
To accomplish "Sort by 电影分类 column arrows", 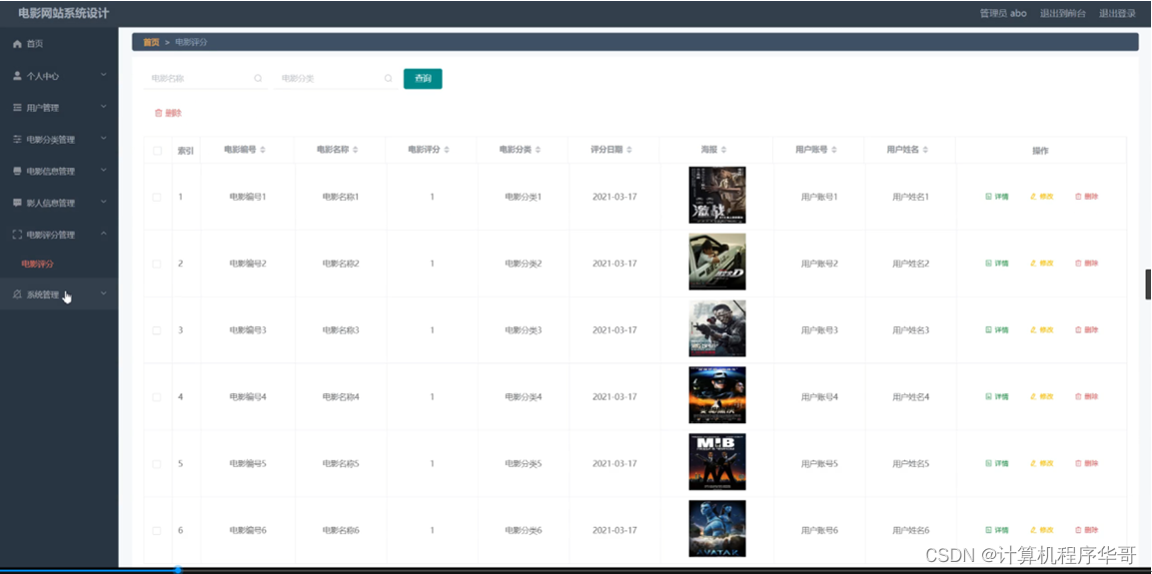I will point(538,150).
